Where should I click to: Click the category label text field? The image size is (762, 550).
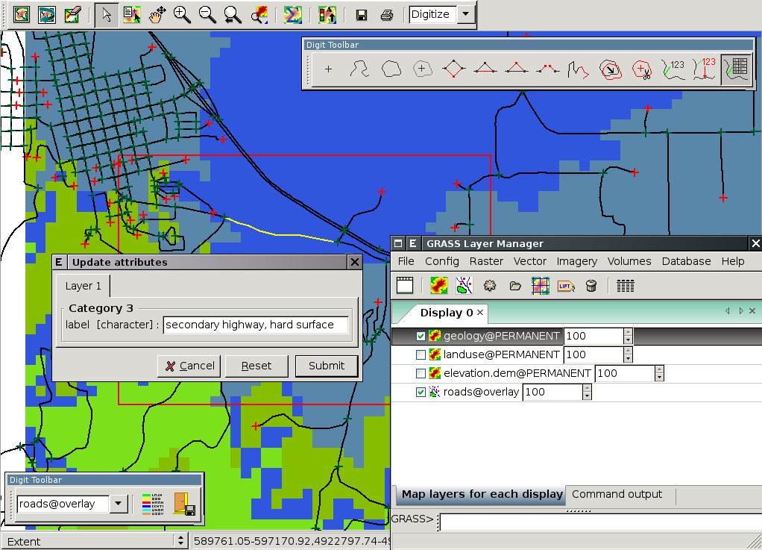pos(255,325)
